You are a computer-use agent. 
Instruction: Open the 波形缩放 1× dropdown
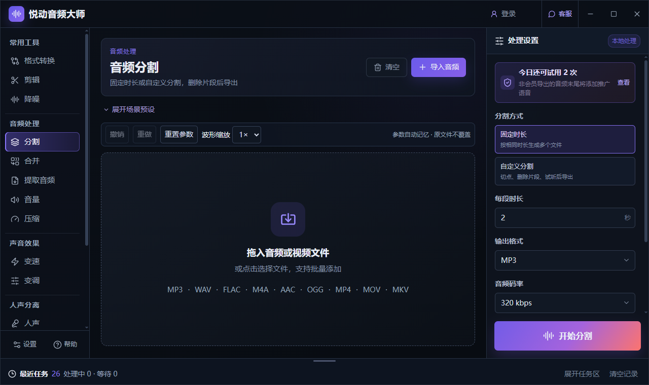[246, 135]
